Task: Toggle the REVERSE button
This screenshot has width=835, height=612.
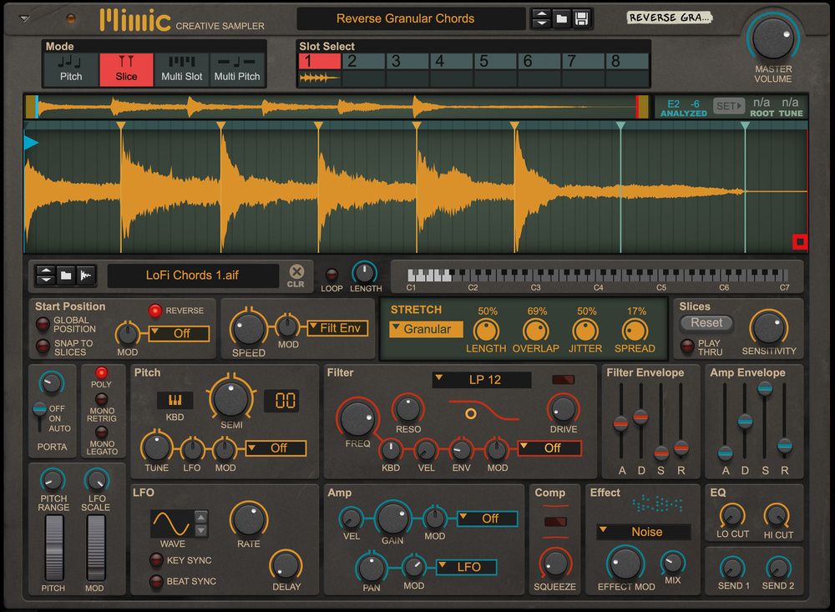Action: (x=154, y=311)
